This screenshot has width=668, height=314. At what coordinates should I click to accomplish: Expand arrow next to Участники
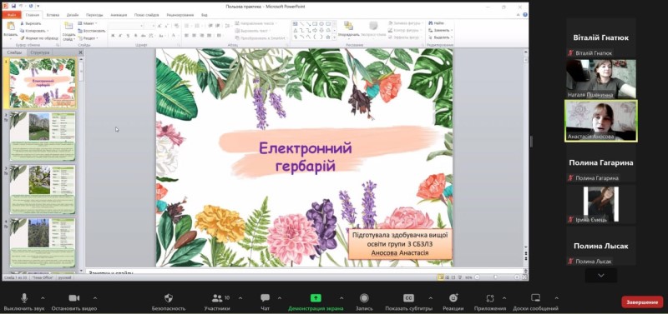pyautogui.click(x=240, y=298)
